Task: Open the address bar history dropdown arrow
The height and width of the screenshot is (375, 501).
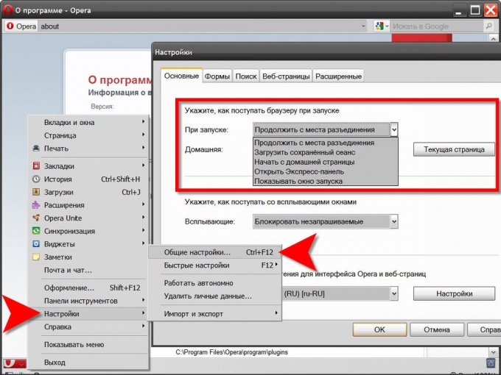Action: pos(363,26)
